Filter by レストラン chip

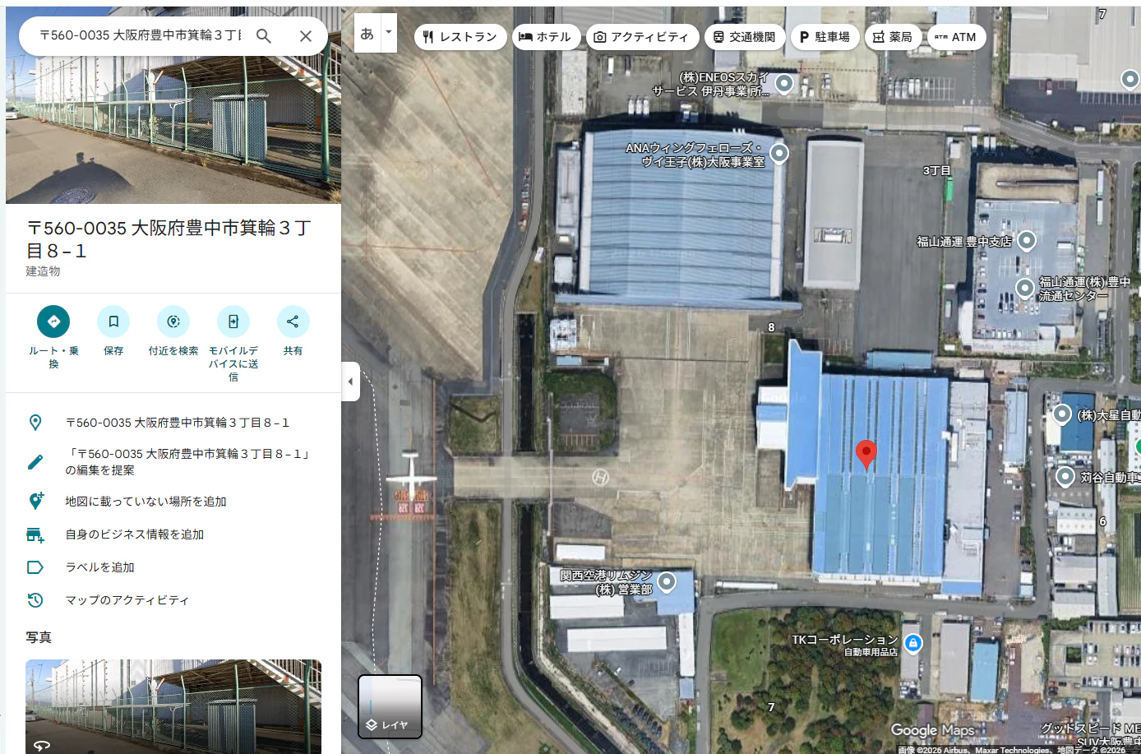[x=460, y=37]
